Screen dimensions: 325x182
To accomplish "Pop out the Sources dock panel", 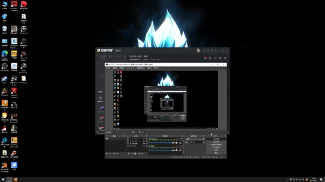I will click(146, 136).
